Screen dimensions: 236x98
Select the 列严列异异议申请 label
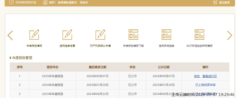click(100, 46)
